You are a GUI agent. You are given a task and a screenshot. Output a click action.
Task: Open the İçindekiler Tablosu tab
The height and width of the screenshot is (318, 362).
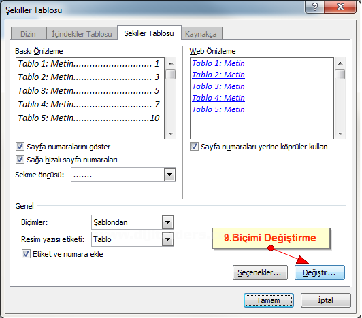pos(82,34)
